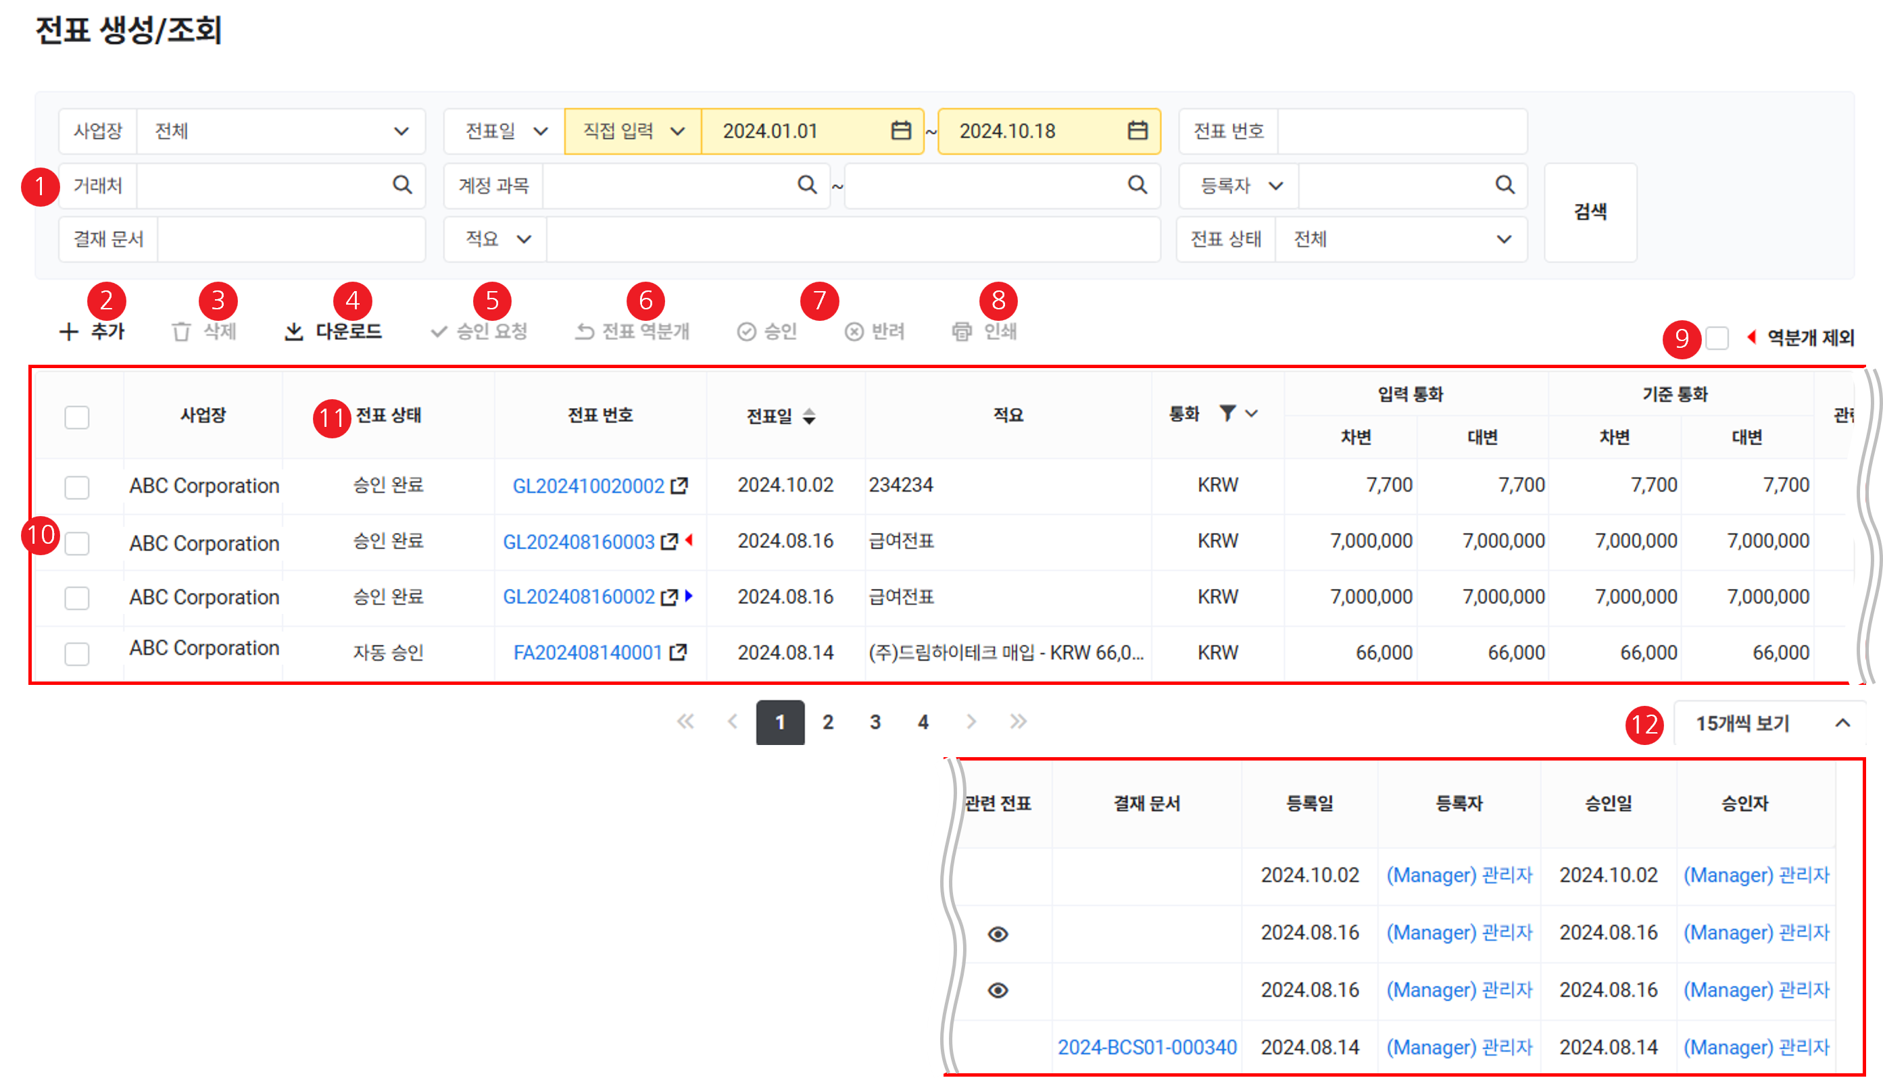Screen dimensions: 1883x1078
Task: Go to page 4 in pagination
Action: click(923, 722)
